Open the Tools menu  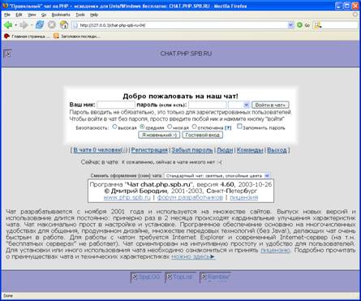coord(80,15)
